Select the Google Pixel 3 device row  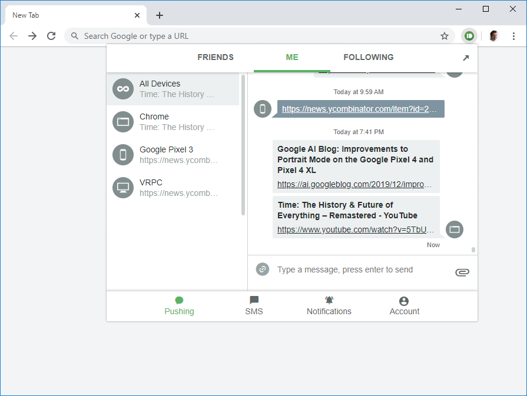(x=173, y=155)
